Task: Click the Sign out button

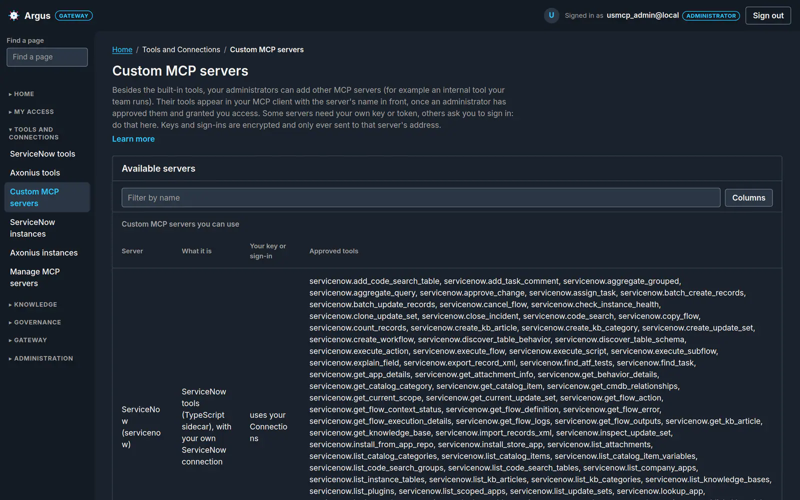Action: [x=768, y=15]
